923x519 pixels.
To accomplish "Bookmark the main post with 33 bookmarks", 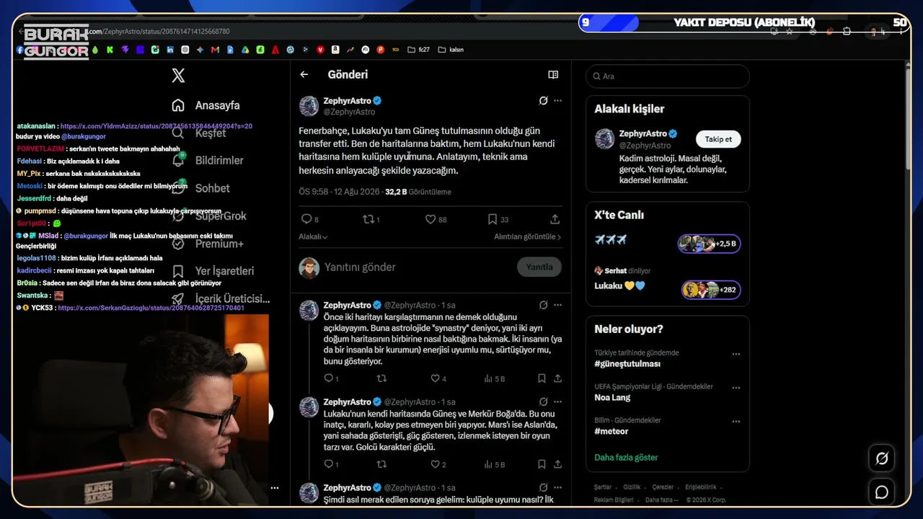I will 498,219.
